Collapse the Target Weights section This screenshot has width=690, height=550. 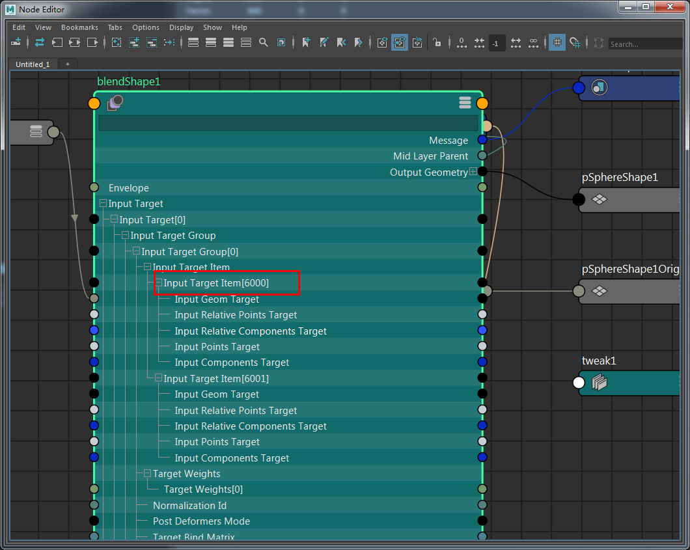coord(148,473)
